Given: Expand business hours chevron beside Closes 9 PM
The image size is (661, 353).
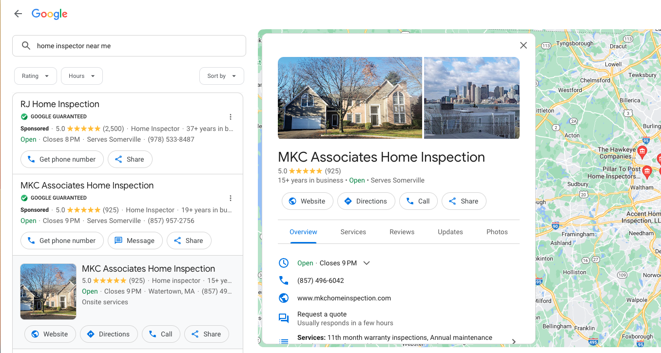Looking at the screenshot, I should pos(367,263).
